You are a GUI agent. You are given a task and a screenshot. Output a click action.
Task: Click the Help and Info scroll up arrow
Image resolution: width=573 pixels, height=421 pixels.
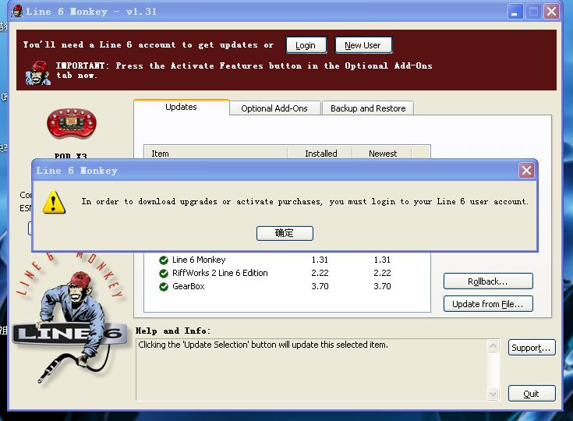[493, 345]
